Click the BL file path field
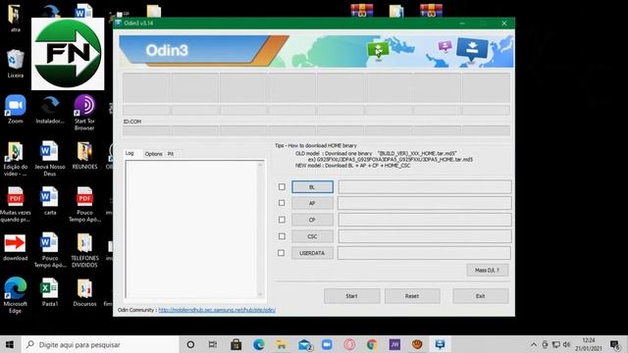628x353 pixels. (425, 187)
